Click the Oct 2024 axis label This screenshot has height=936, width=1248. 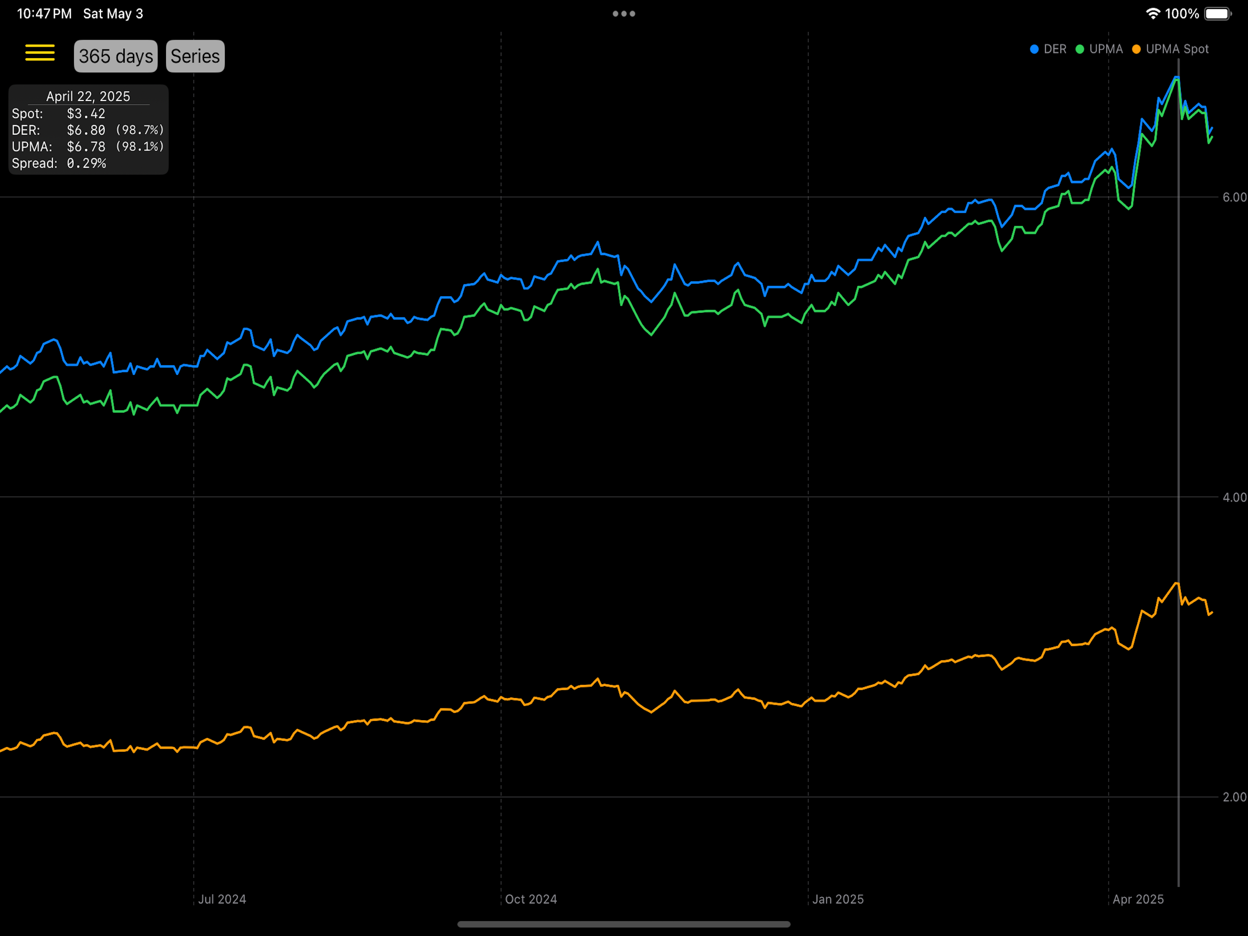click(x=531, y=899)
